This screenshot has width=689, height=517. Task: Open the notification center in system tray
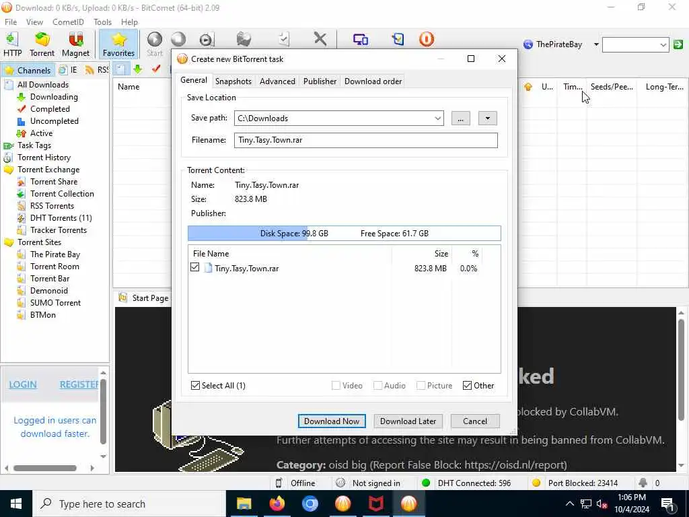pyautogui.click(x=667, y=504)
